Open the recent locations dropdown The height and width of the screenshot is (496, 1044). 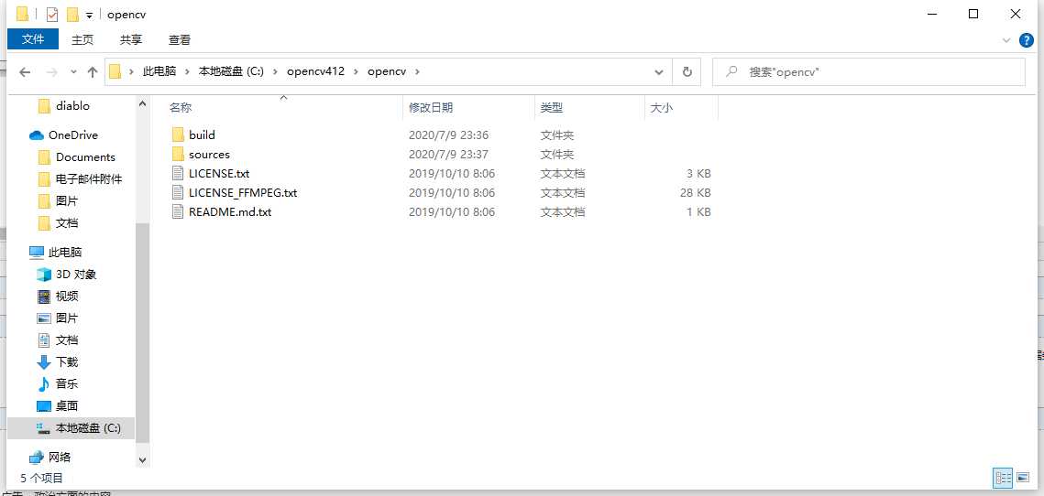(73, 71)
